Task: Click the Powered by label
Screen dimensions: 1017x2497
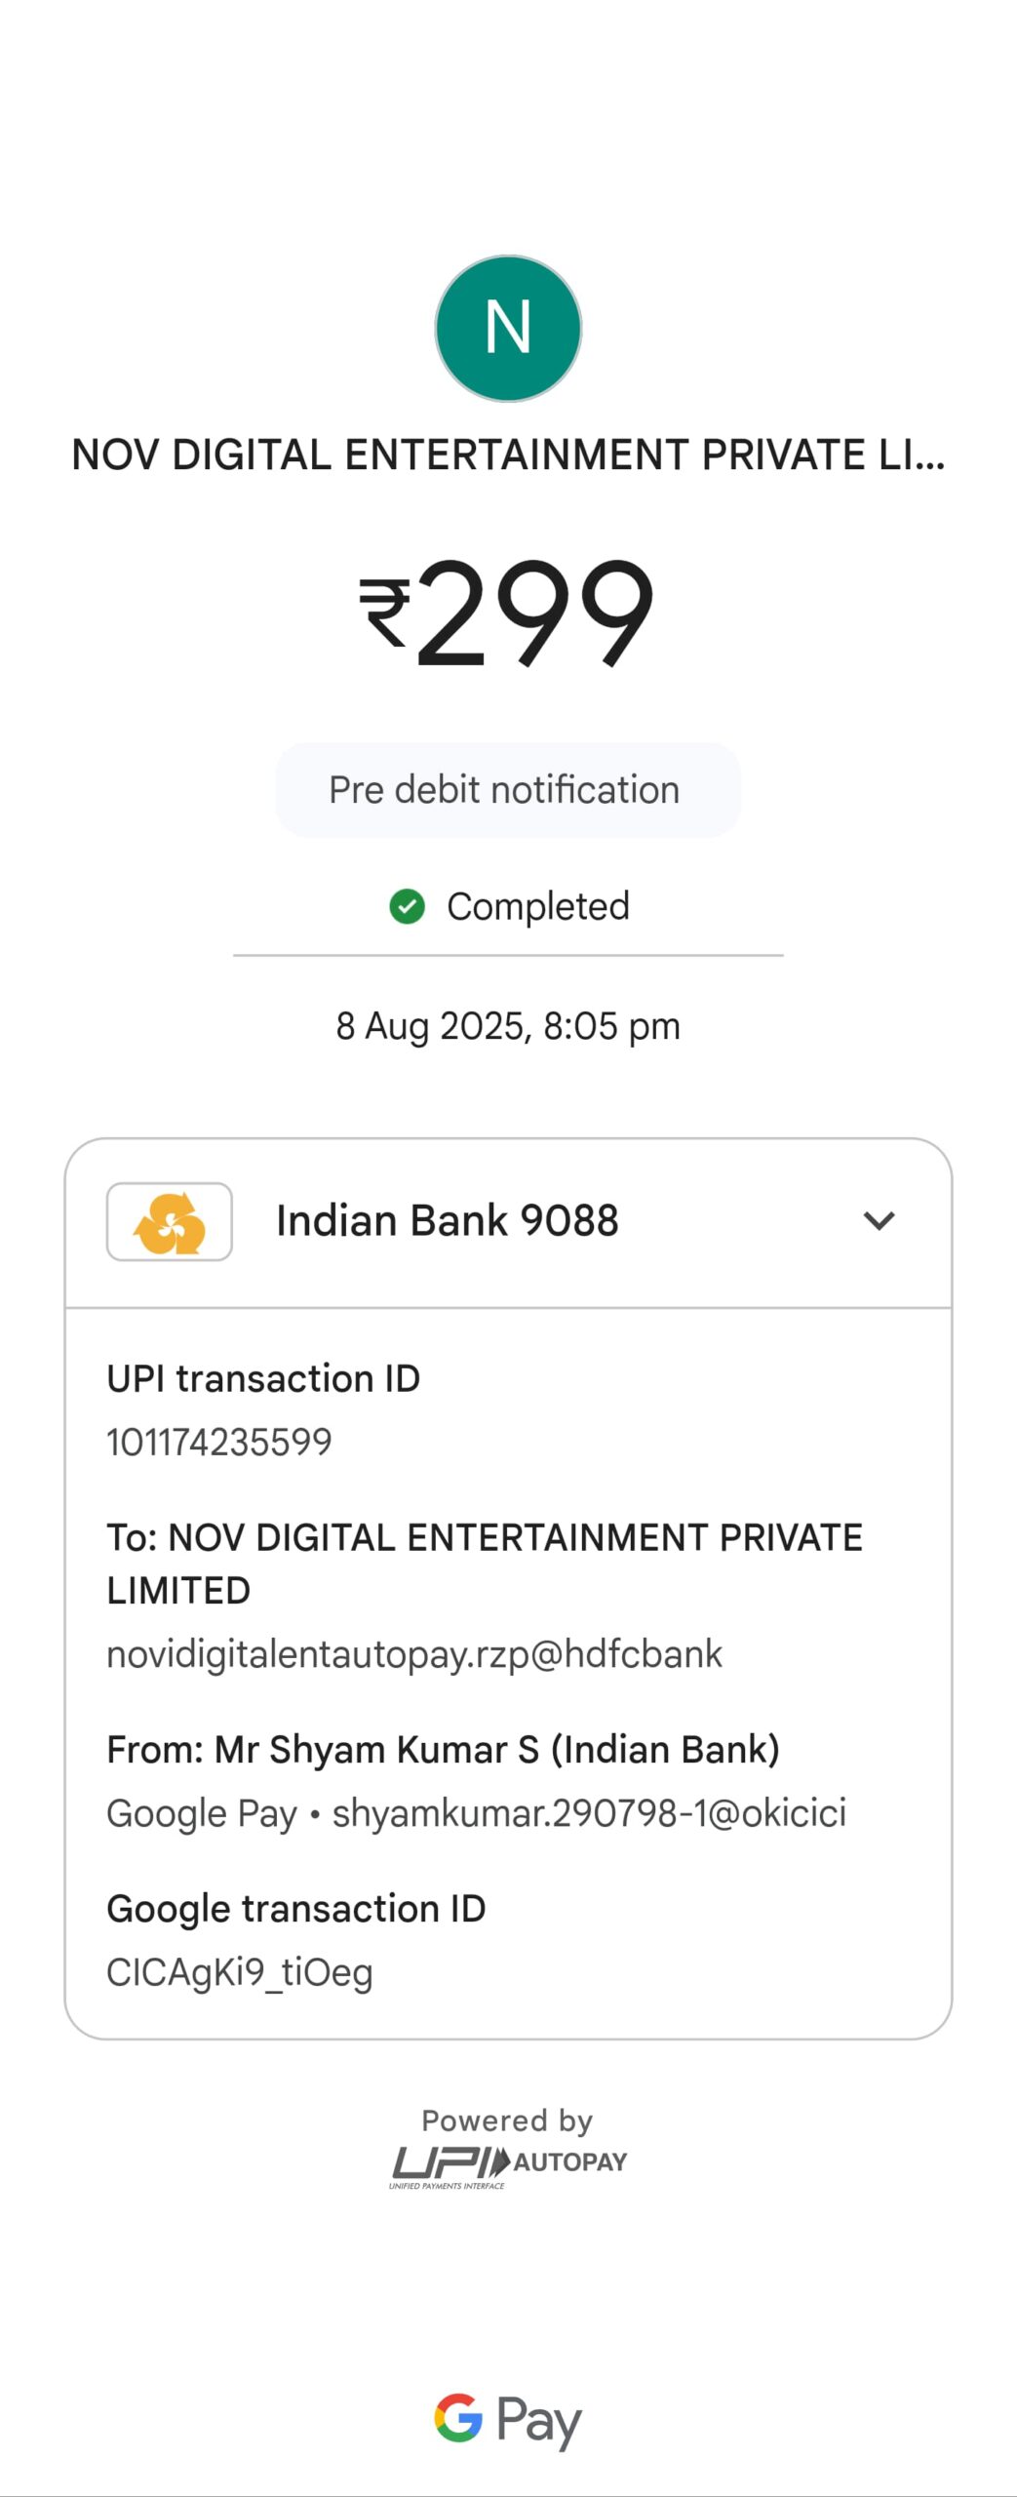Action: (508, 2120)
